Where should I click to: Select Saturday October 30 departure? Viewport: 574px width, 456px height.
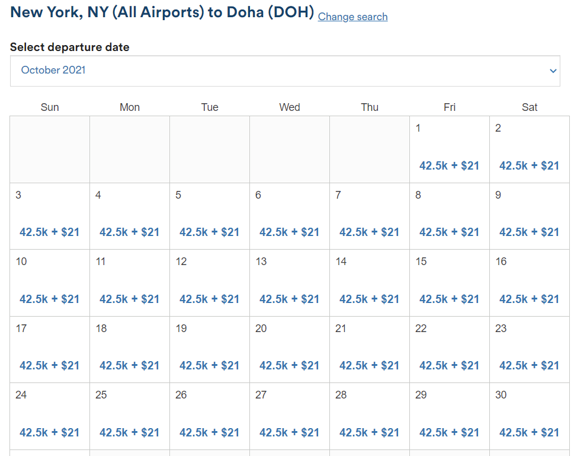click(529, 432)
